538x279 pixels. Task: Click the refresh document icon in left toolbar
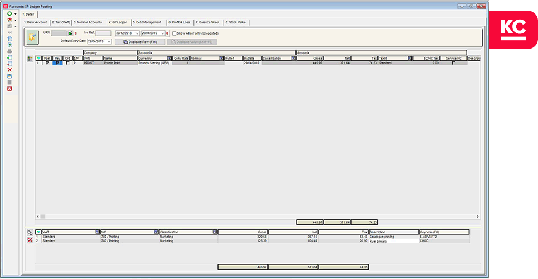point(9,45)
